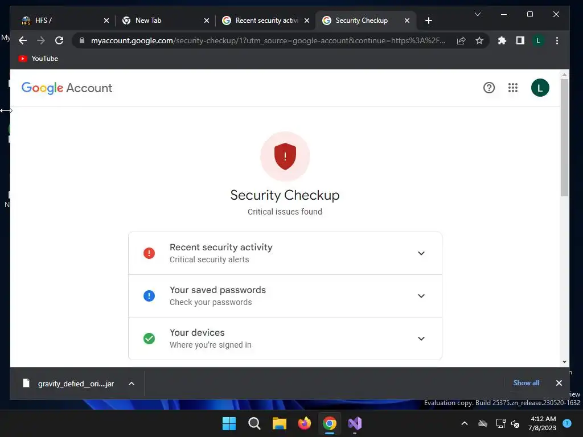Show hidden system tray icons

tap(465, 423)
